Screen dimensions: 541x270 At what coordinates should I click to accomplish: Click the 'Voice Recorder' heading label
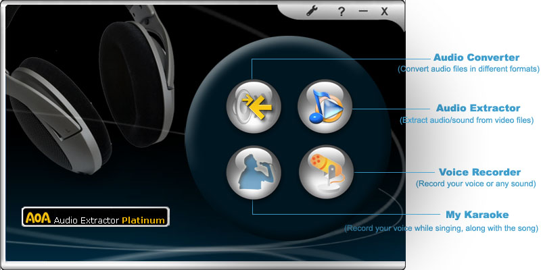click(479, 172)
